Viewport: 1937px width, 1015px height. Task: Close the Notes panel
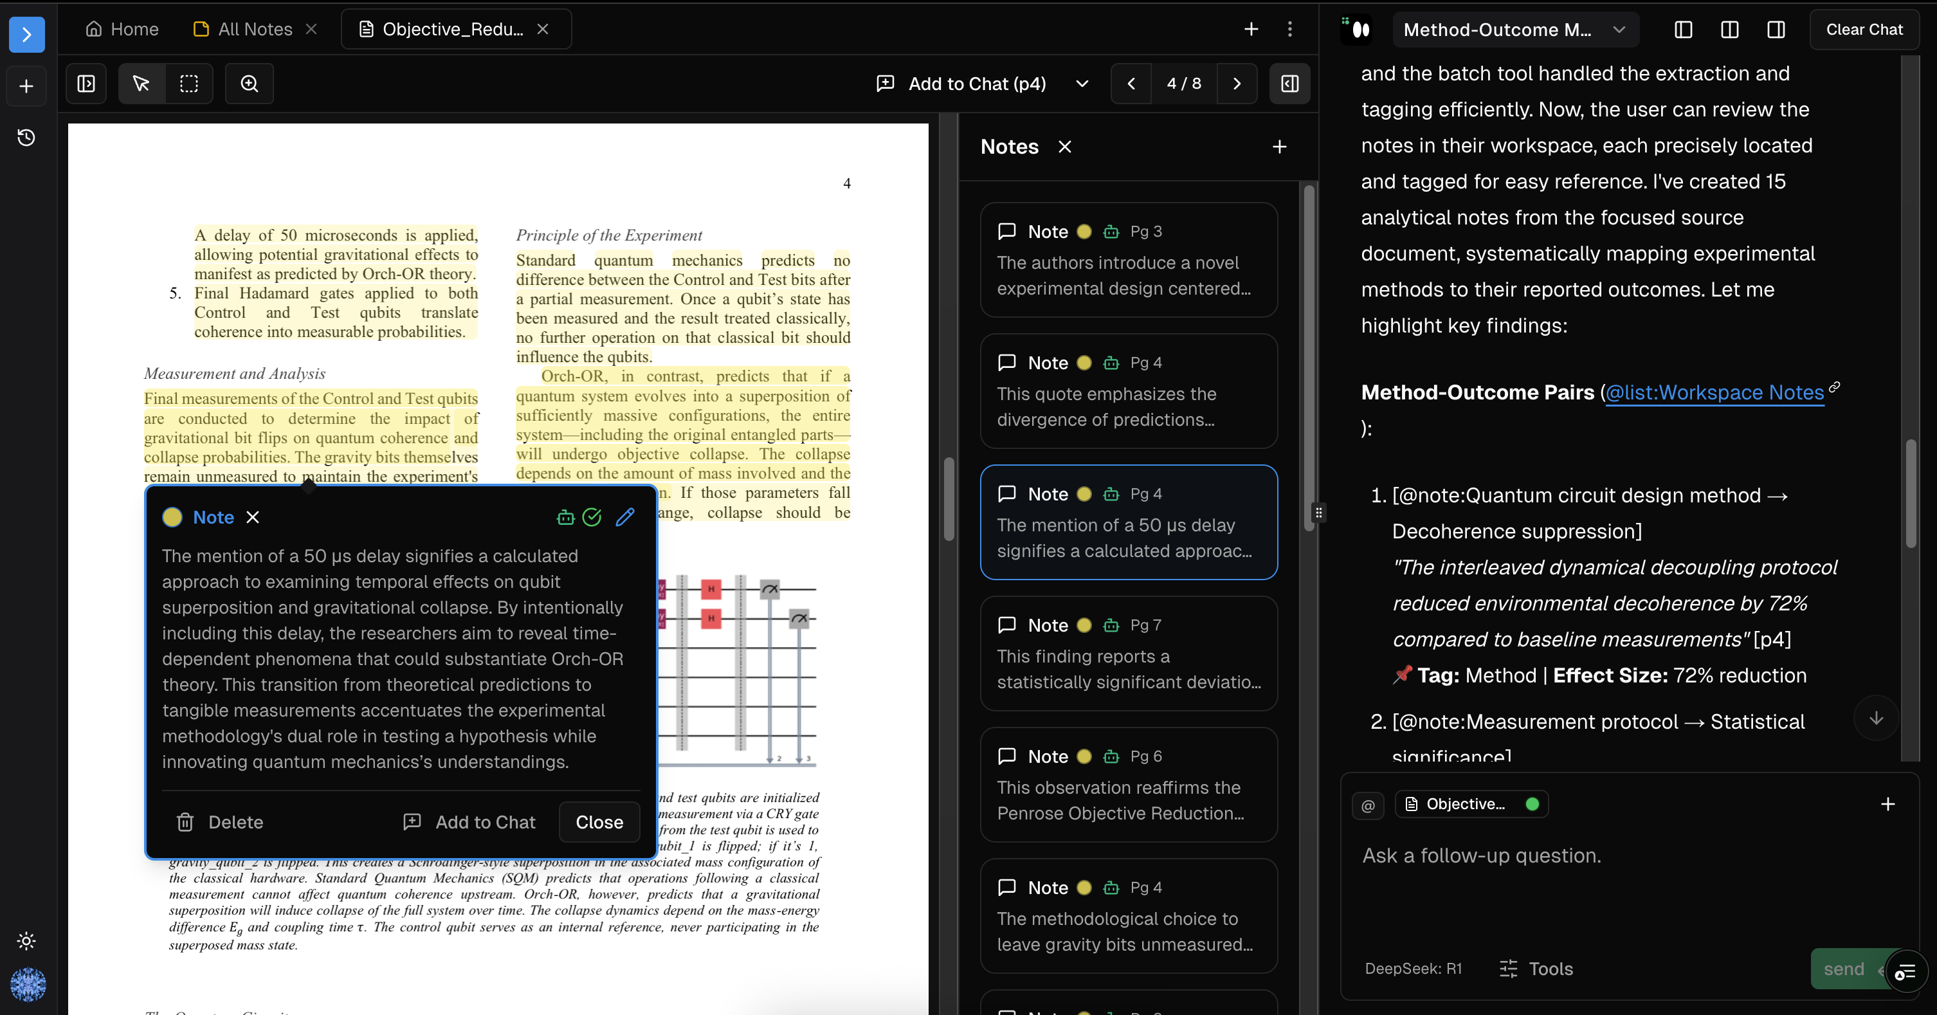pyautogui.click(x=1065, y=147)
